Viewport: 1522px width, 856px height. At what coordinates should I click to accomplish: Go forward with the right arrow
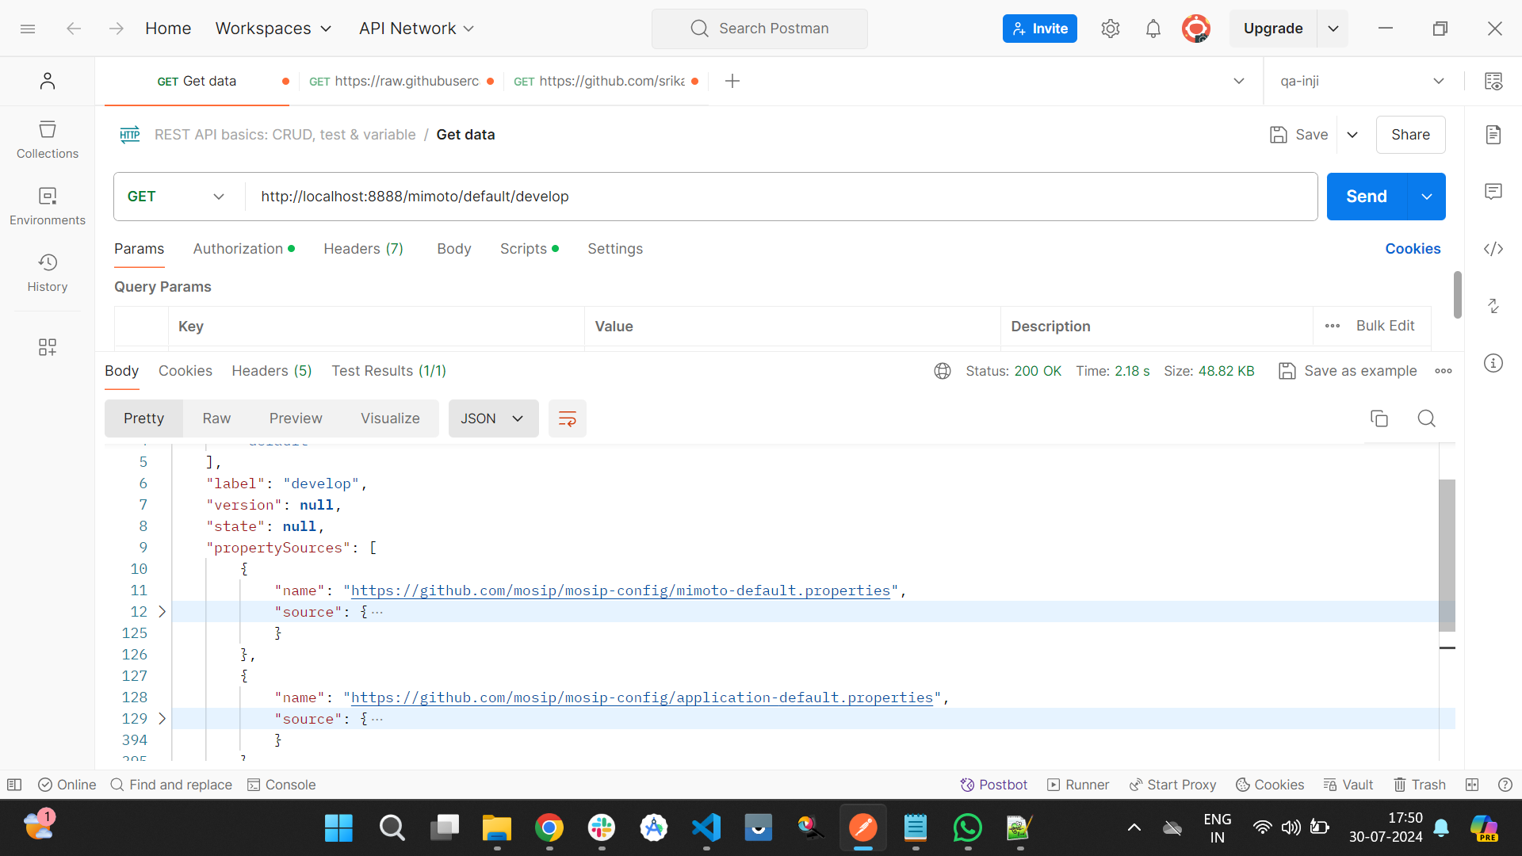pyautogui.click(x=117, y=29)
